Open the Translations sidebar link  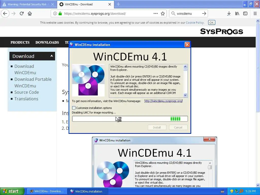26,99
